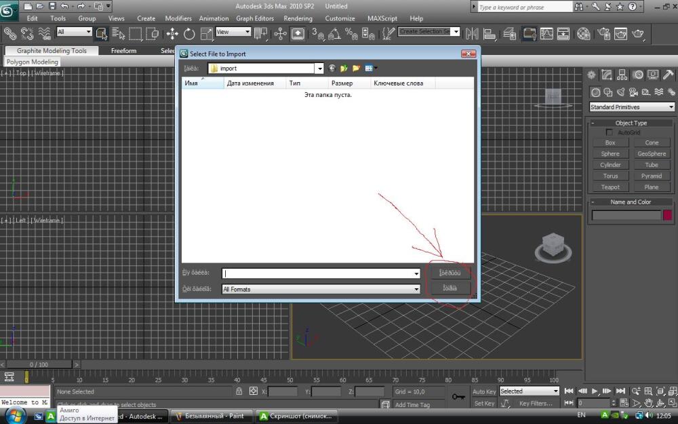Expand the import folder dropdown in dialog

pos(319,69)
